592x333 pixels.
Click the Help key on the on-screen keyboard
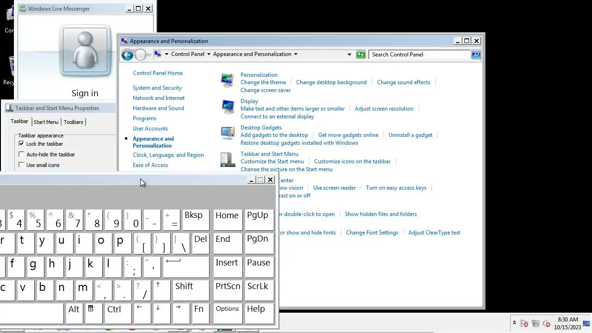(259, 314)
